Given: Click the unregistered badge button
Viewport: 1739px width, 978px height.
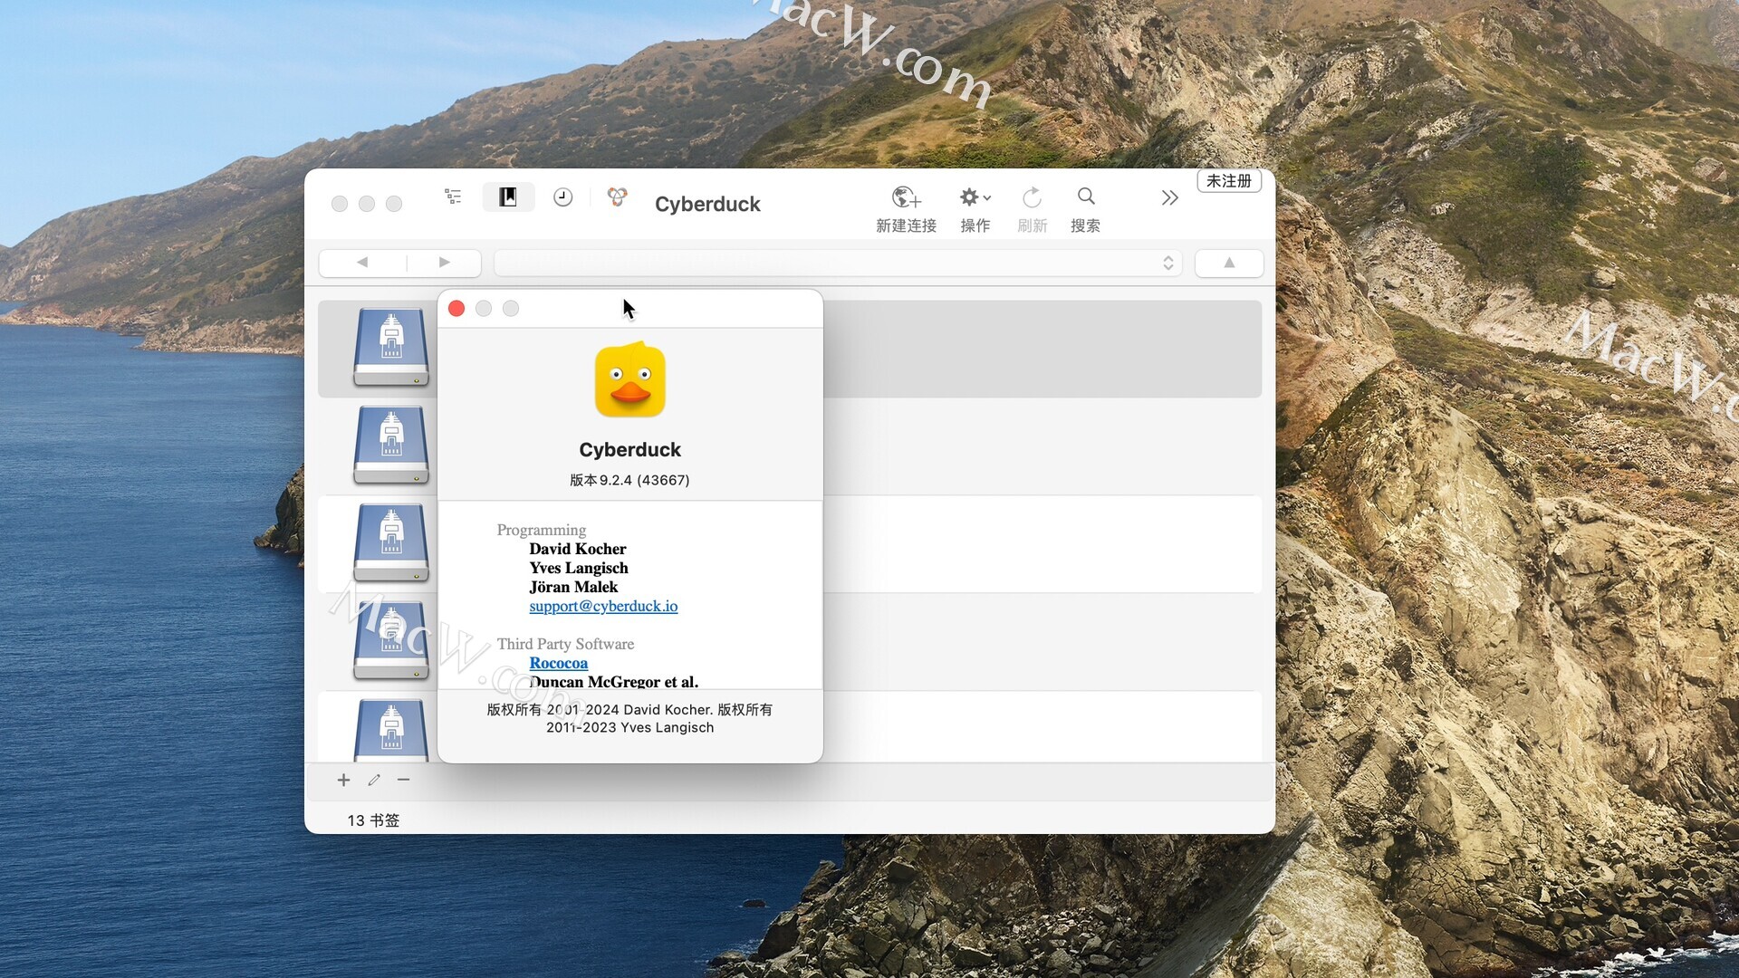Looking at the screenshot, I should pos(1228,181).
